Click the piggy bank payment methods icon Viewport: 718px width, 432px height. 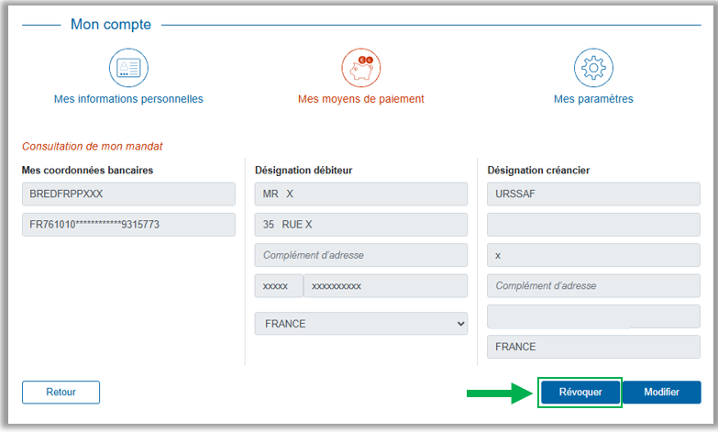(x=360, y=68)
